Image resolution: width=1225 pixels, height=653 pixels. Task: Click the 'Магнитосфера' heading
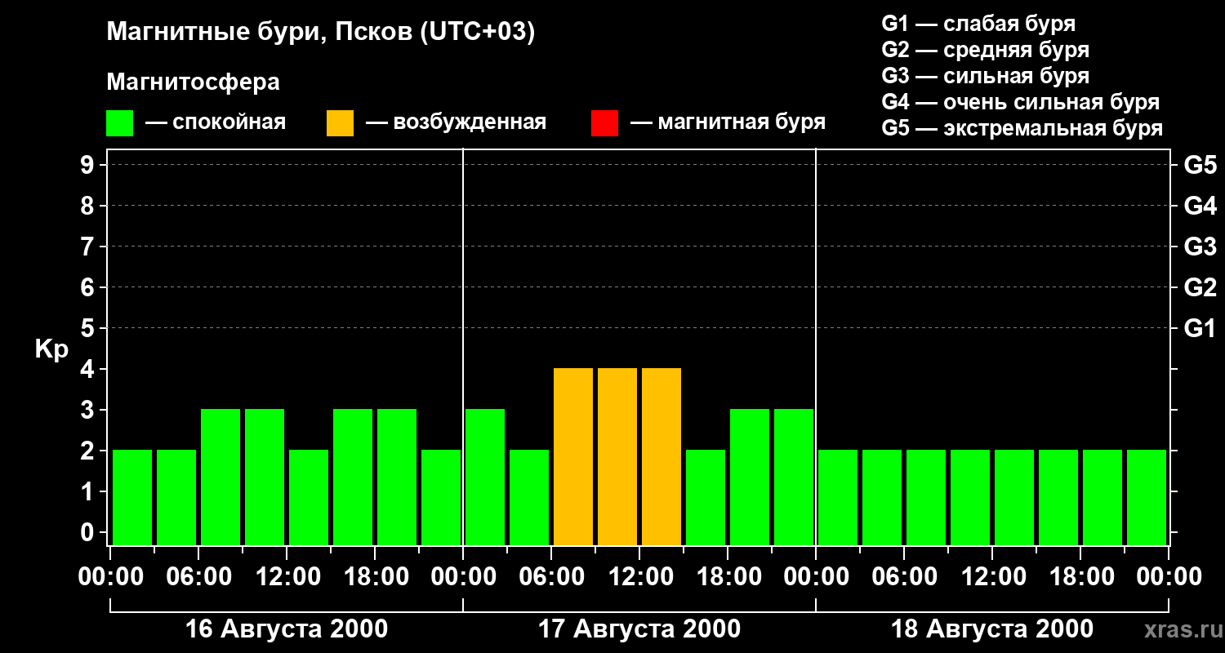pyautogui.click(x=194, y=82)
